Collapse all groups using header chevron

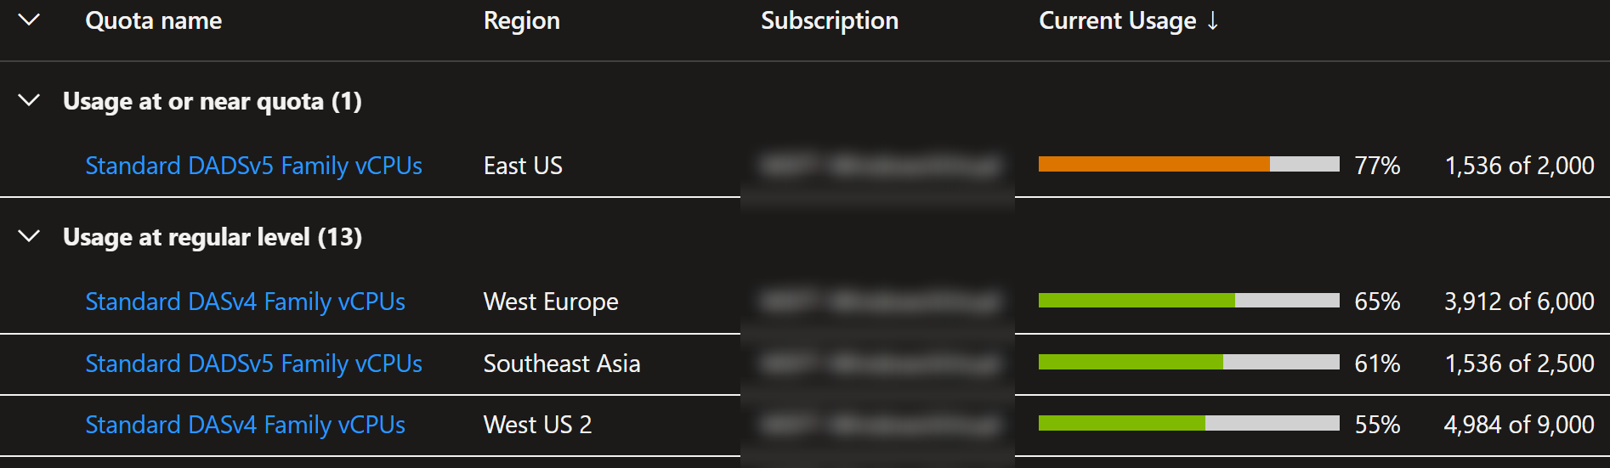[x=29, y=20]
